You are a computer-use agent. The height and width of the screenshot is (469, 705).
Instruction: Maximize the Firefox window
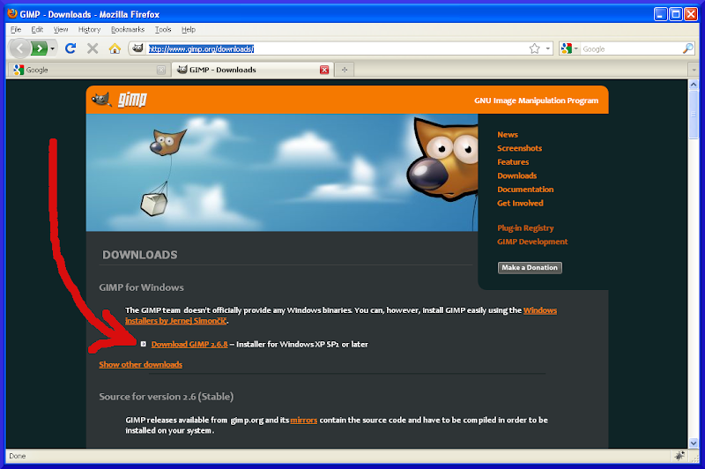[675, 14]
